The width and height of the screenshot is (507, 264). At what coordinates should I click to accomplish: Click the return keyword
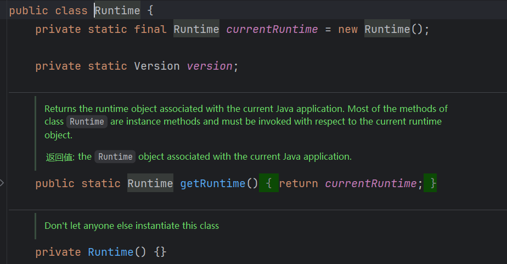tap(298, 183)
